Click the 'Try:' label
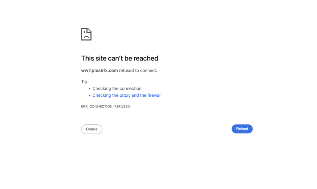The height and width of the screenshot is (189, 317). click(x=85, y=81)
